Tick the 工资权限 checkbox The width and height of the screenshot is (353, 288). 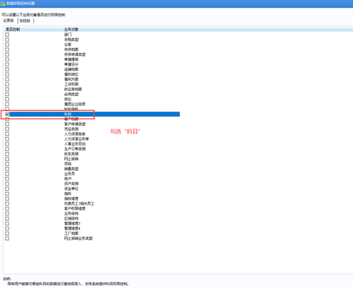coord(7,84)
